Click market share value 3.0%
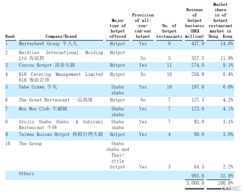 (228, 134)
